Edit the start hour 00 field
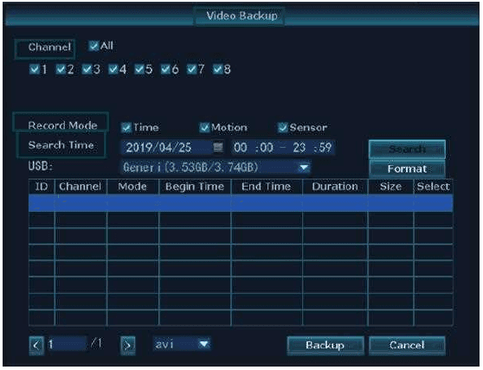The height and width of the screenshot is (370, 483). [241, 147]
